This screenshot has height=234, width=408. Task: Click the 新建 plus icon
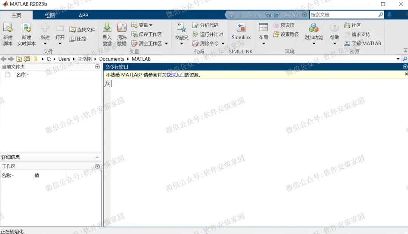point(45,28)
